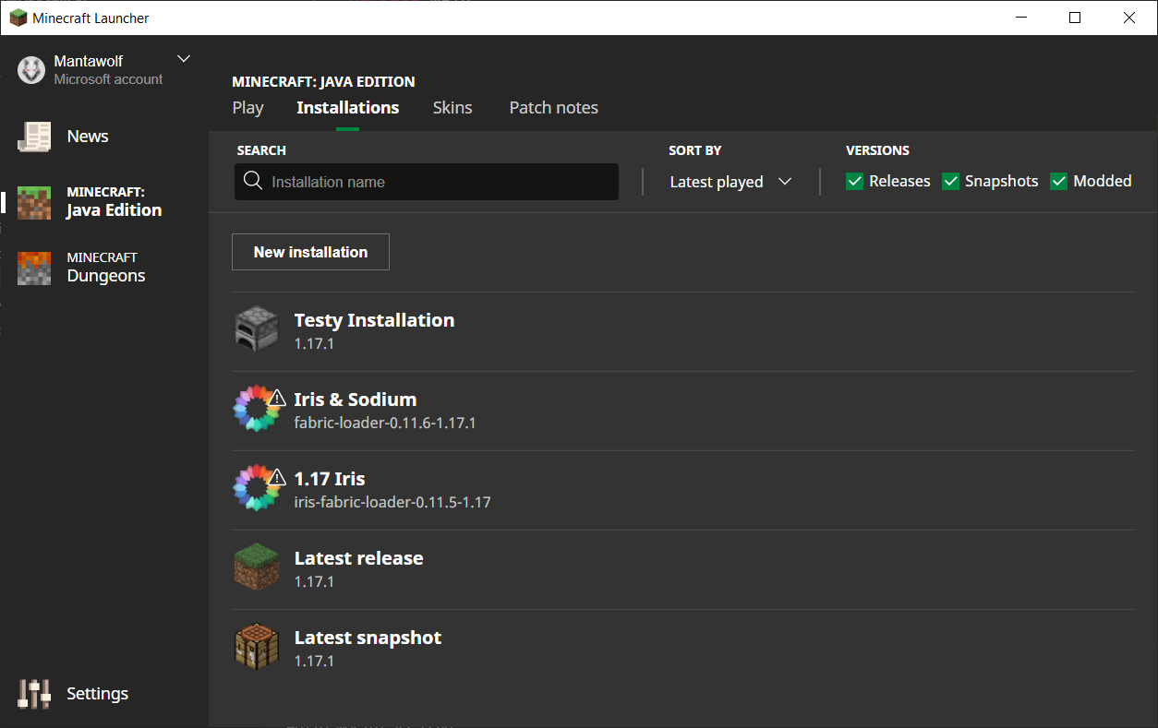This screenshot has height=728, width=1158.
Task: Open the Skins tab
Action: (452, 108)
